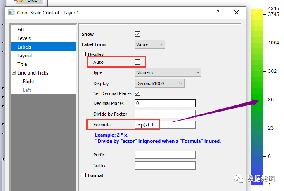Open the Title page
The image size is (284, 191).
tap(22, 64)
